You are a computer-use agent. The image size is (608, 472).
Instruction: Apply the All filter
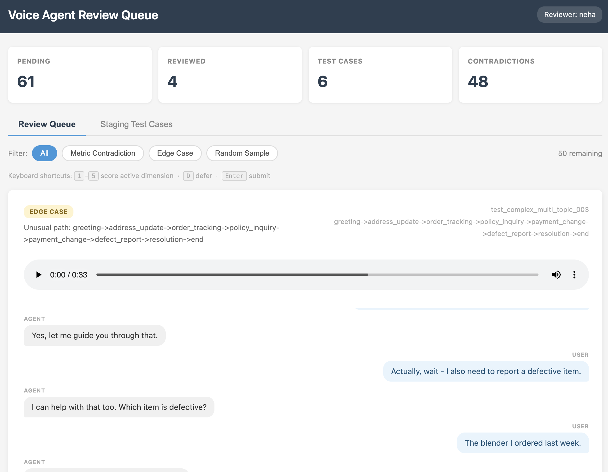[45, 153]
